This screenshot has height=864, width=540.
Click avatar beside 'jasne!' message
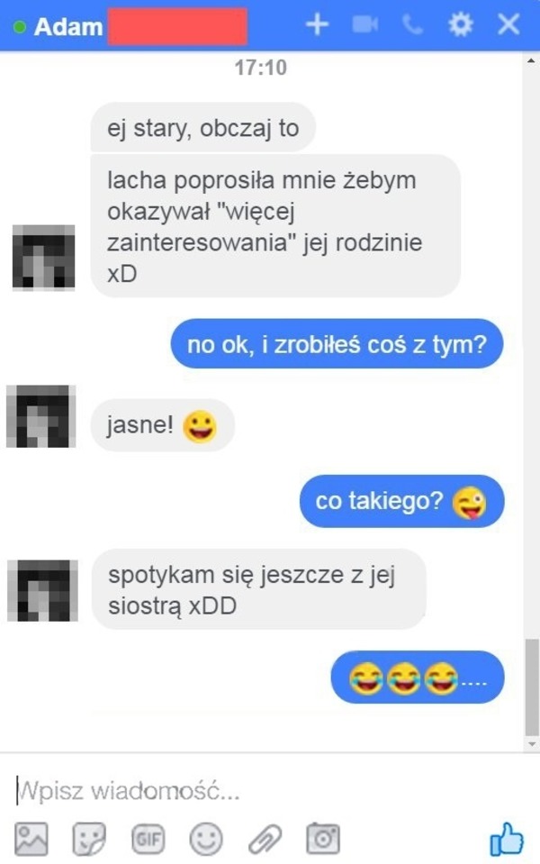(40, 416)
